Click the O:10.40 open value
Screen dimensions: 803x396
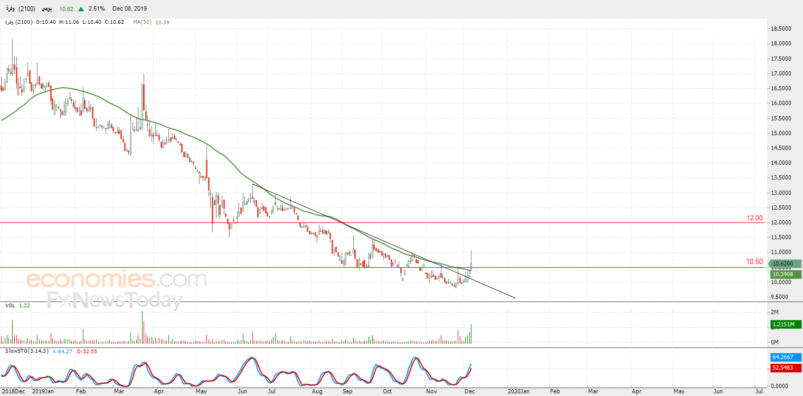point(45,22)
